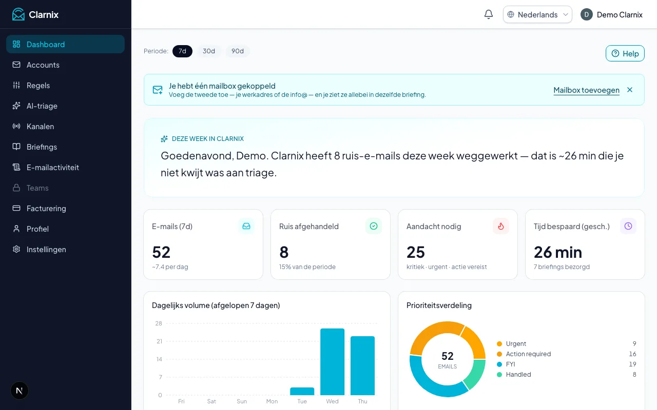The height and width of the screenshot is (410, 657).
Task: Open the Demo Clarnix user menu
Action: (x=611, y=14)
